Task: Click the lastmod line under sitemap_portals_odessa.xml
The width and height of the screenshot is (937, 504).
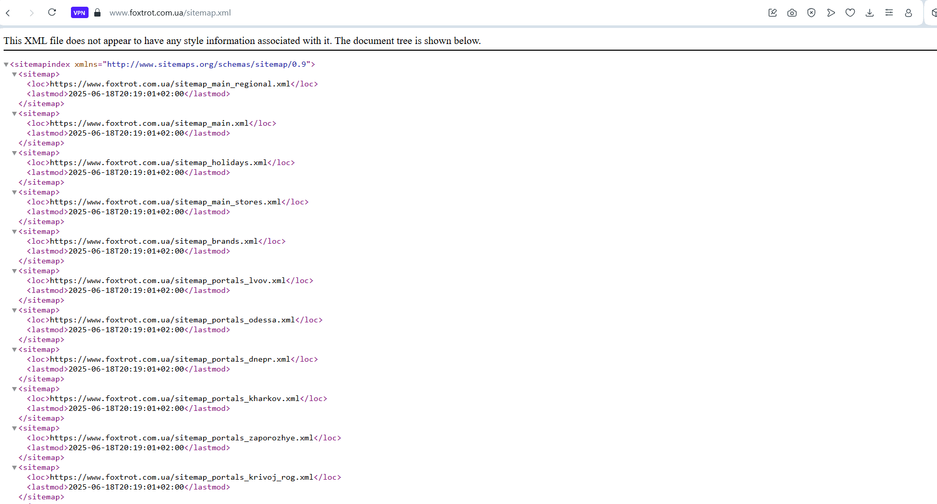Action: pyautogui.click(x=128, y=330)
